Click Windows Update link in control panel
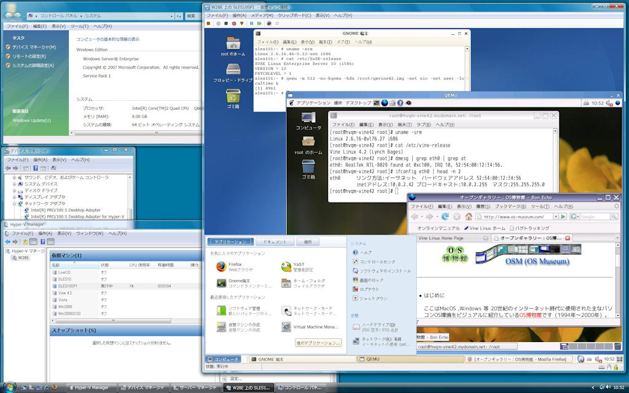Image resolution: width=629 pixels, height=393 pixels. point(32,120)
